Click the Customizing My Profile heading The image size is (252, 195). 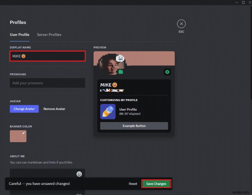[x=119, y=100]
